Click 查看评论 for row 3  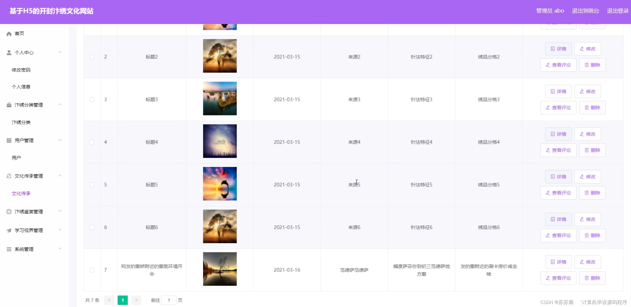558,108
